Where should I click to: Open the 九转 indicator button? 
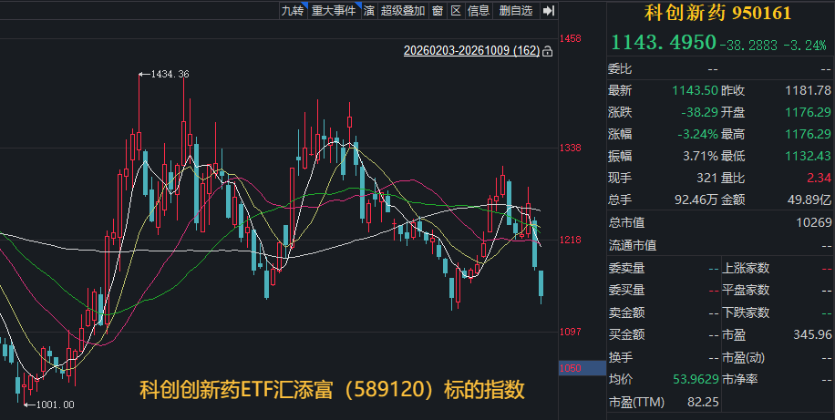[293, 11]
